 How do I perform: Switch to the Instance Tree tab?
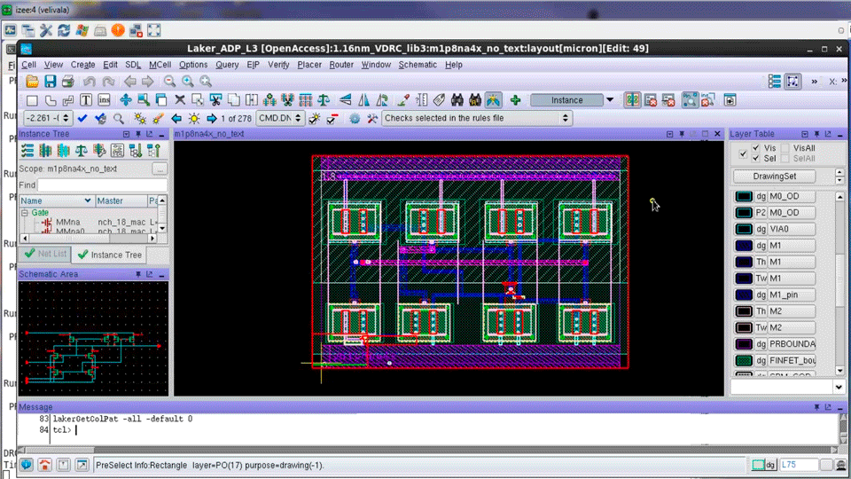110,255
